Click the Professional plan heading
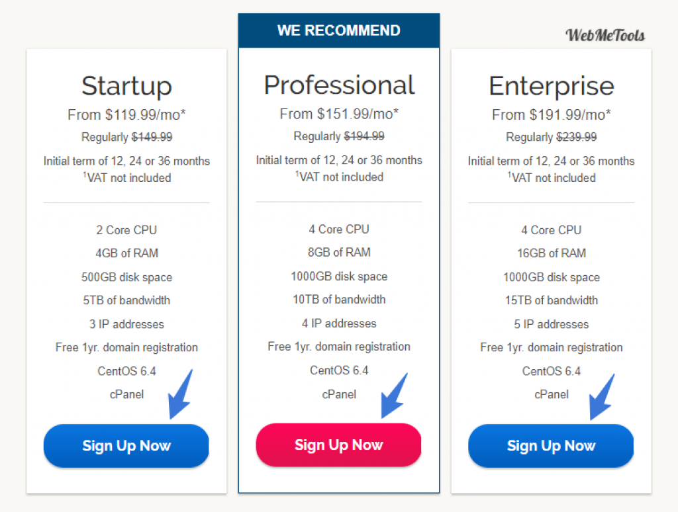 (x=339, y=85)
